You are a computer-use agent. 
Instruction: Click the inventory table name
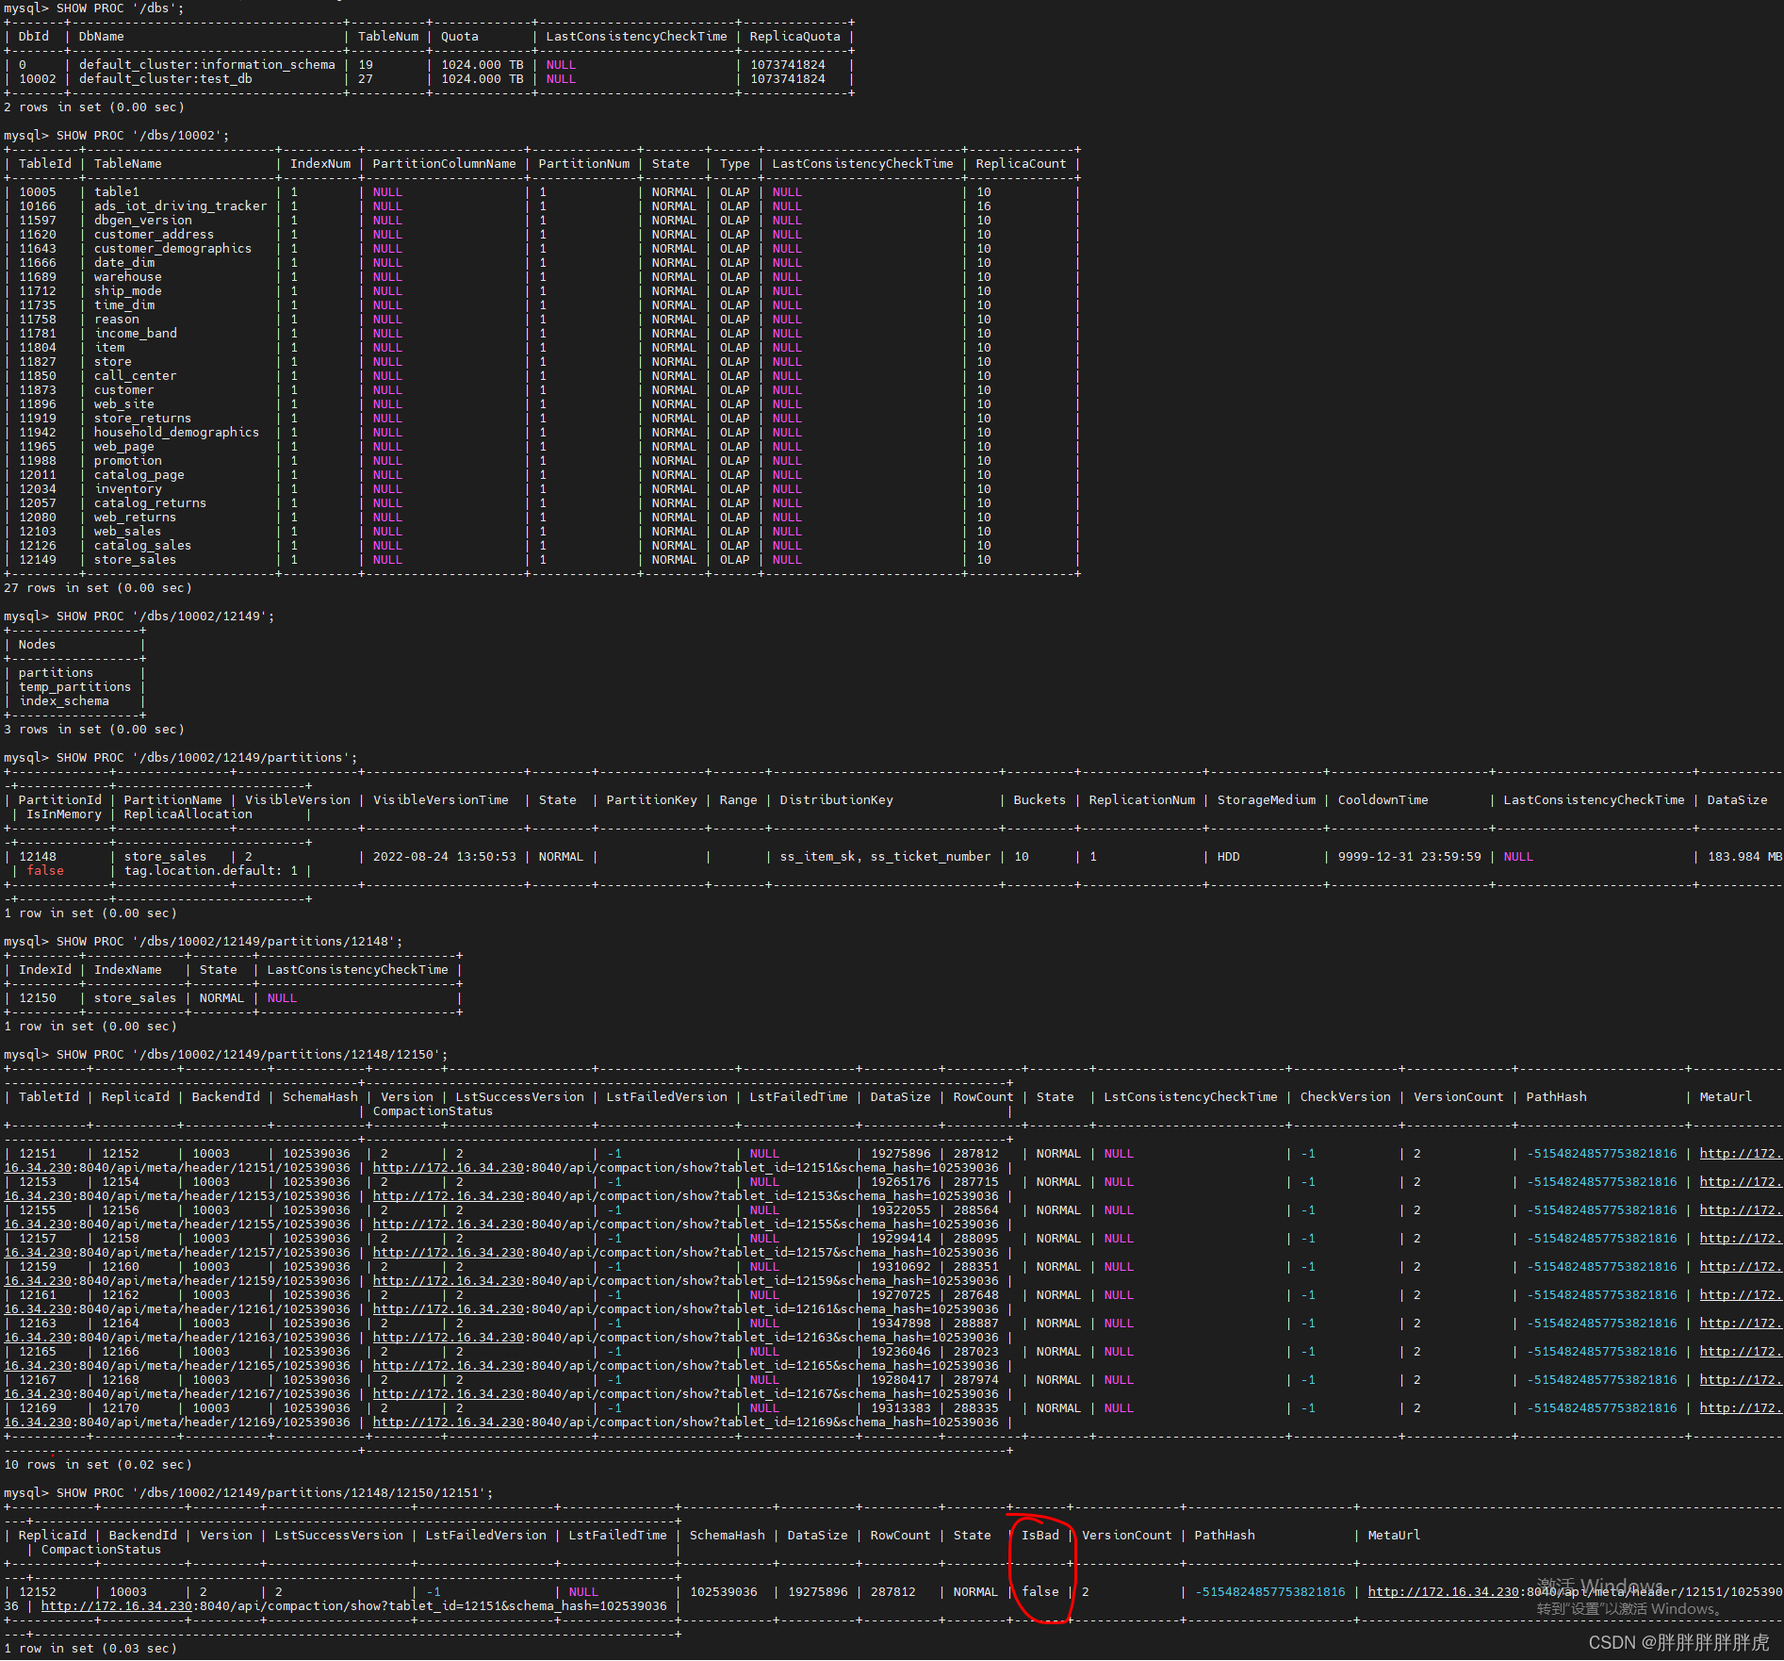click(x=127, y=488)
